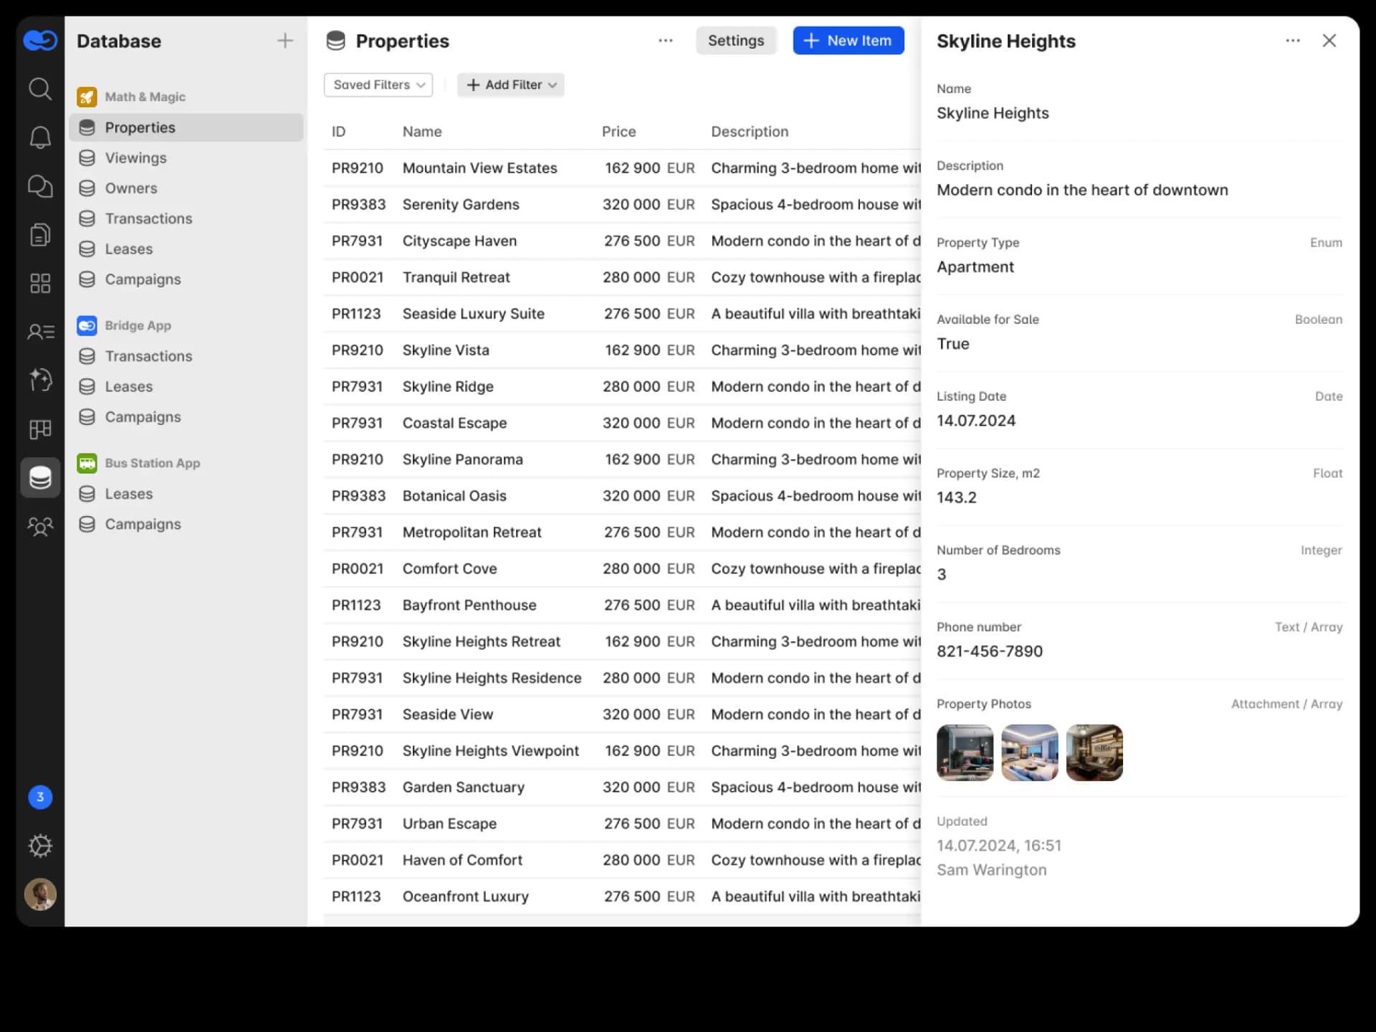The image size is (1376, 1032).
Task: Open the chat bubbles icon
Action: 40,186
